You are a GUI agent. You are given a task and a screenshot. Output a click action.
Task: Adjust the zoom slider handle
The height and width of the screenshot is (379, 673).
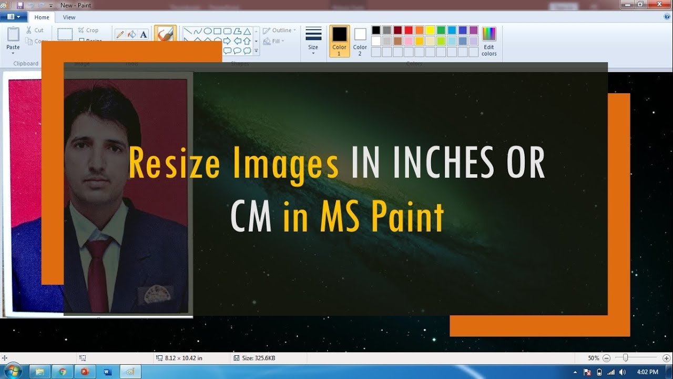pyautogui.click(x=625, y=358)
